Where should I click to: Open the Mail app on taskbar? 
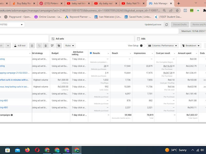click(x=17, y=150)
